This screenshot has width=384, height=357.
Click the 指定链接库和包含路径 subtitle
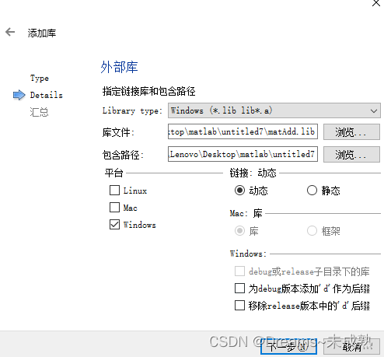[148, 91]
